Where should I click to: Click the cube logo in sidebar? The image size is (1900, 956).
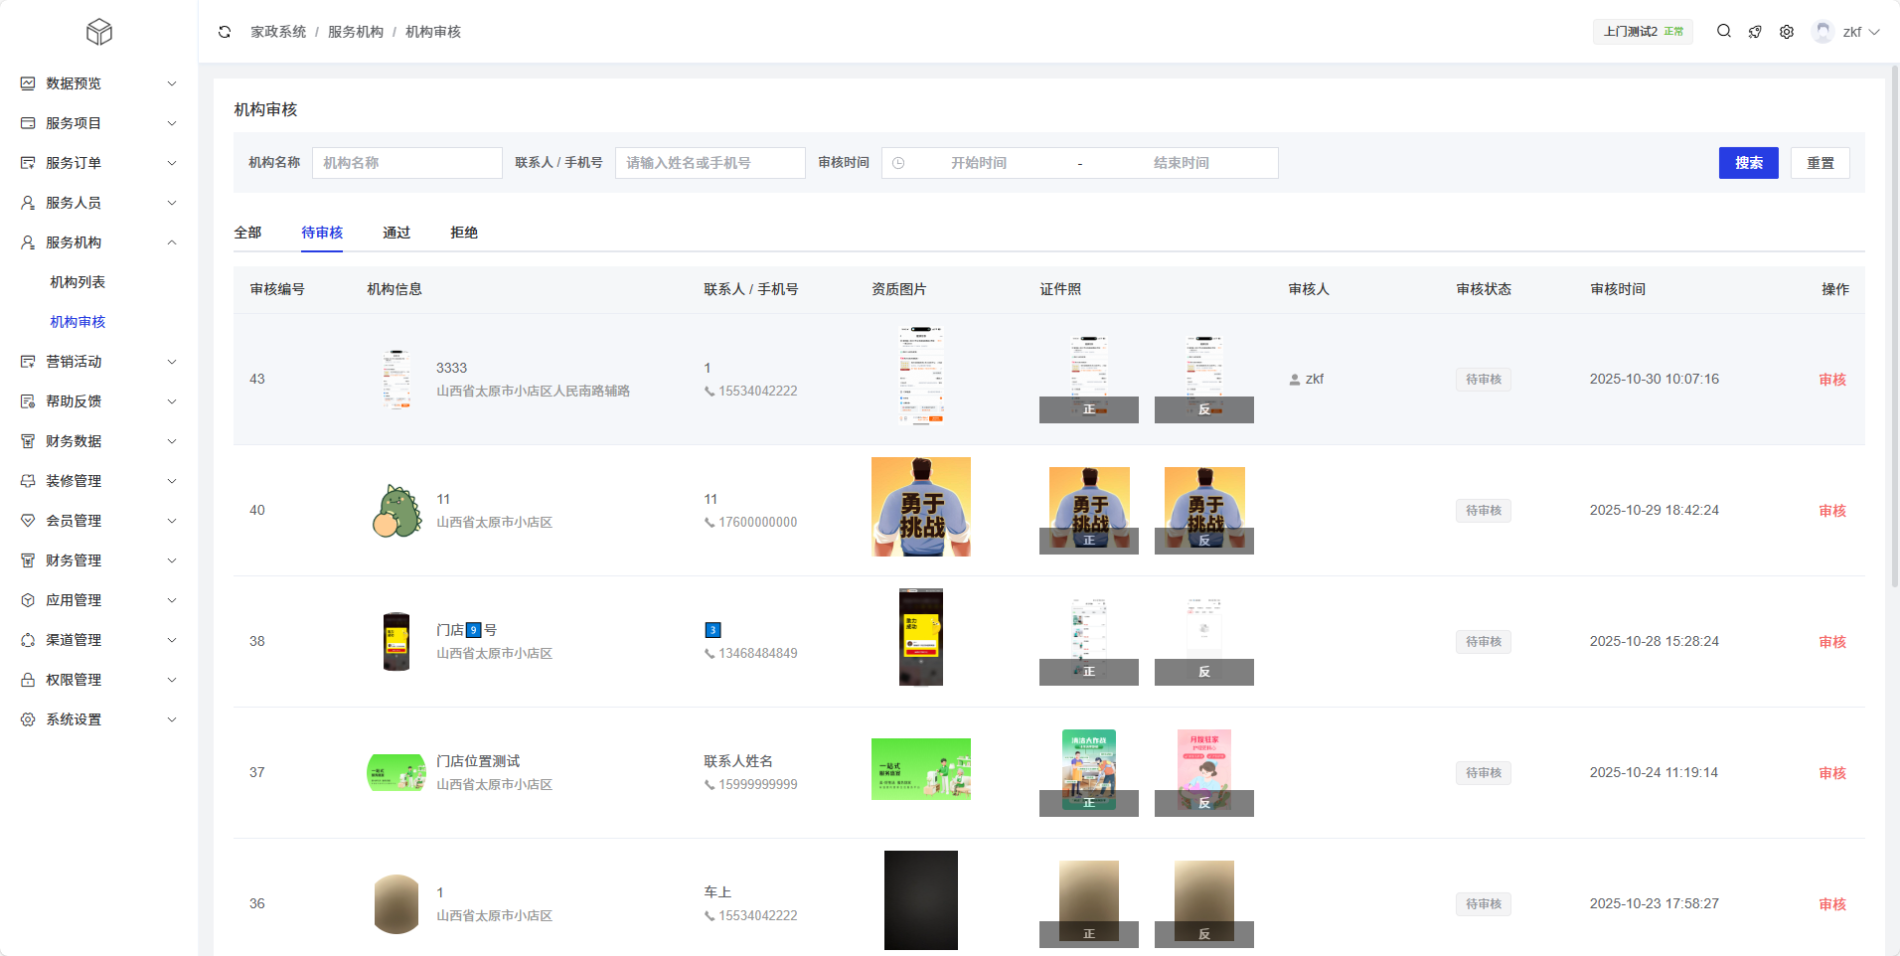pos(99,32)
